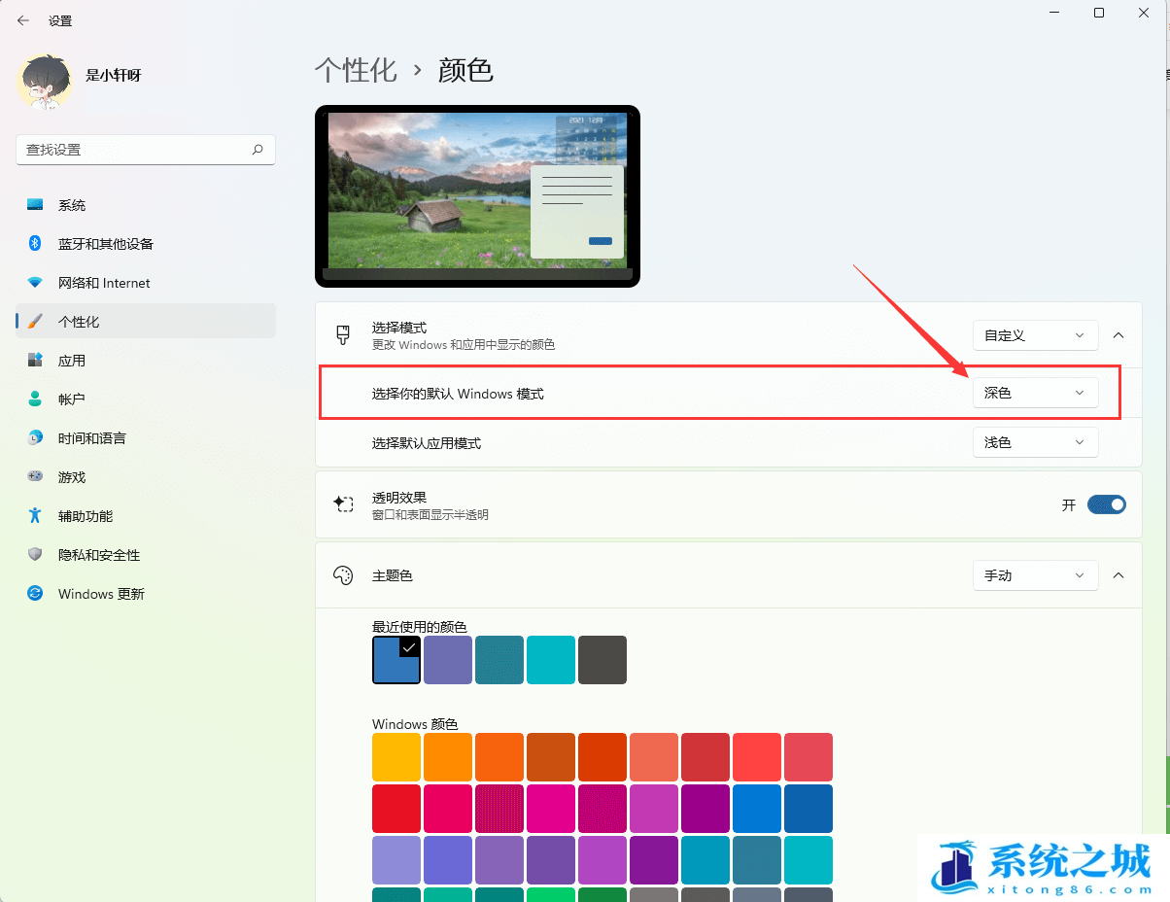Screen dimensions: 1170x902
Task: Select the second-row medium blue swatch
Action: [x=757, y=809]
